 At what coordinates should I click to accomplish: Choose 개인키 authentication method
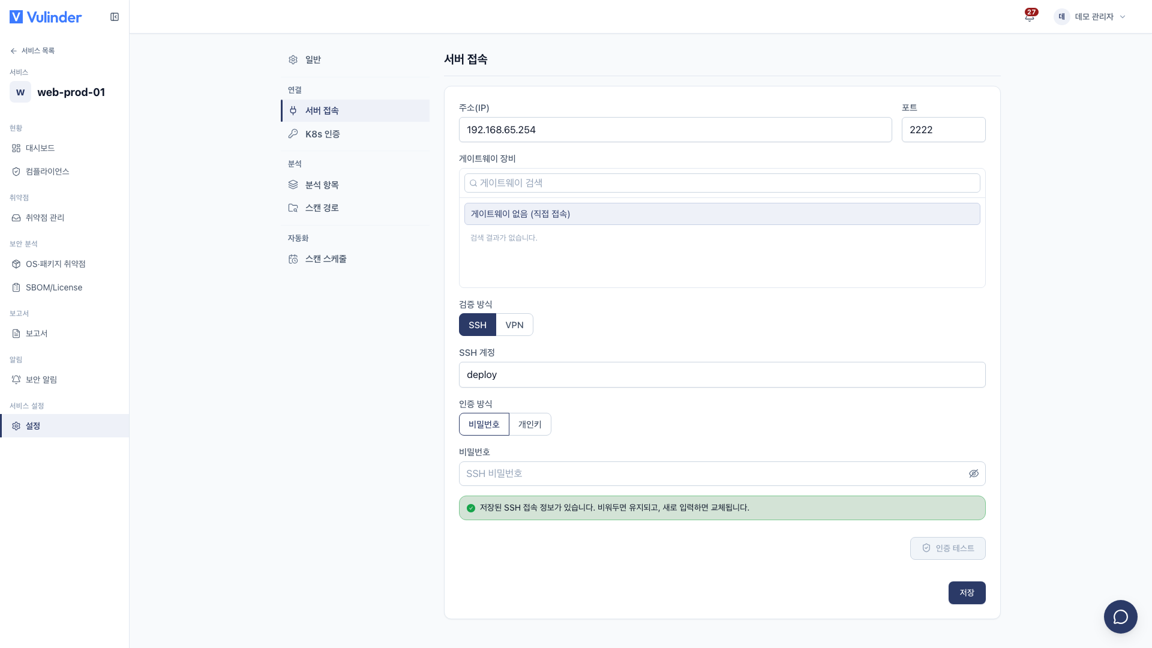click(x=530, y=425)
